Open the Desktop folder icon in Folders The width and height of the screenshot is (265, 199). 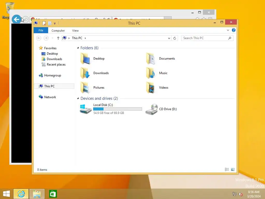tap(85, 58)
